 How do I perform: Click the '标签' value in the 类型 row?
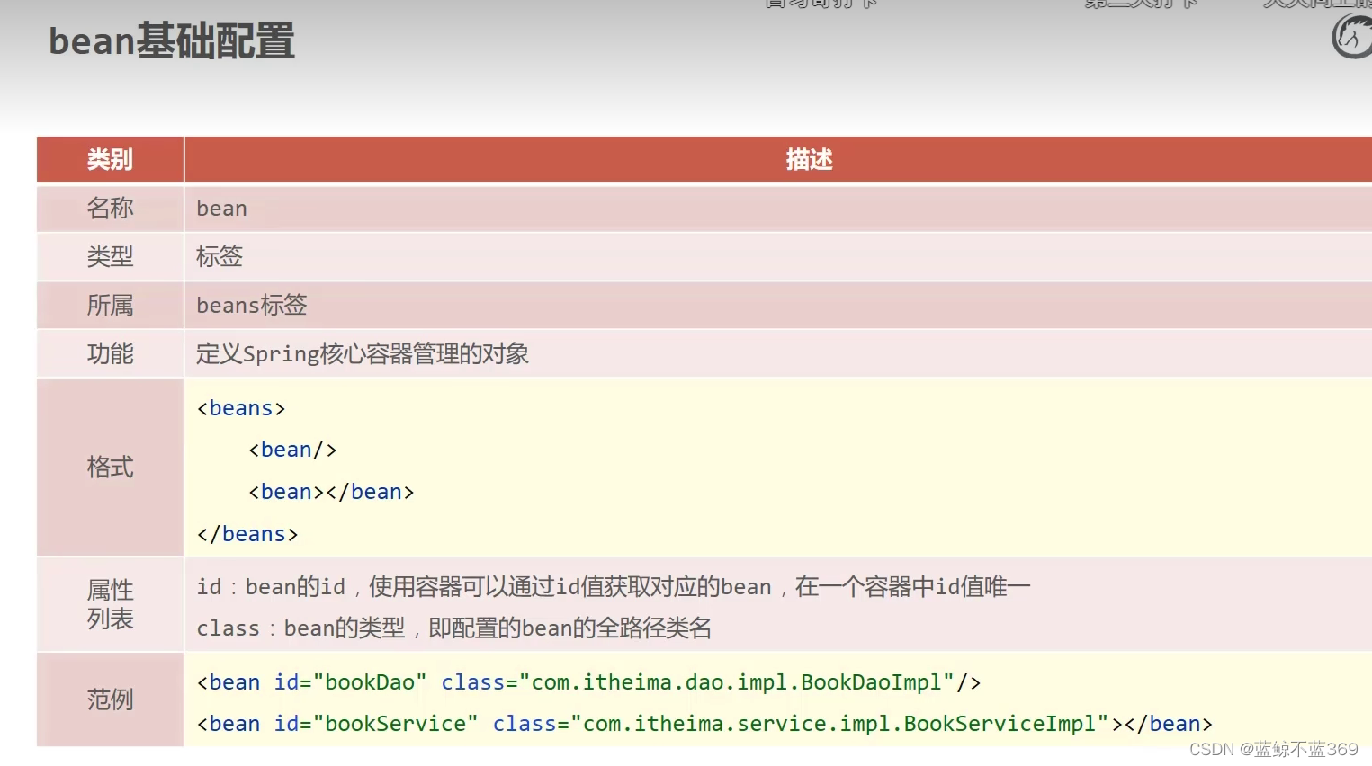pyautogui.click(x=220, y=256)
